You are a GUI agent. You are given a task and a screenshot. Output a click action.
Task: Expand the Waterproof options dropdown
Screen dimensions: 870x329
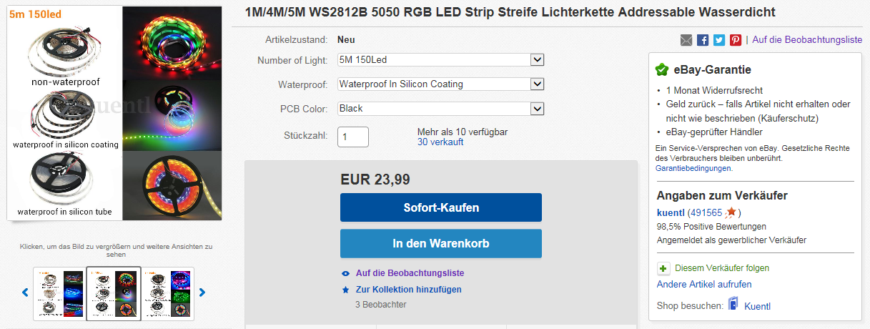click(x=441, y=84)
